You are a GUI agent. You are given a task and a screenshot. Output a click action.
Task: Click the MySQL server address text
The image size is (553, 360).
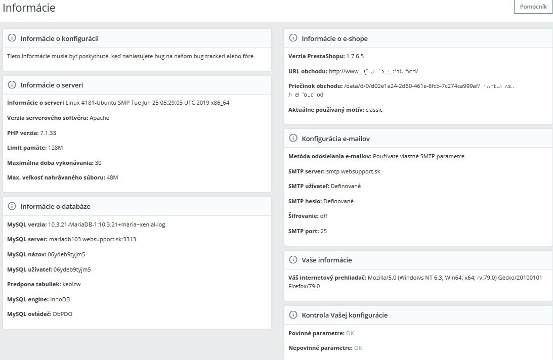pyautogui.click(x=92, y=239)
